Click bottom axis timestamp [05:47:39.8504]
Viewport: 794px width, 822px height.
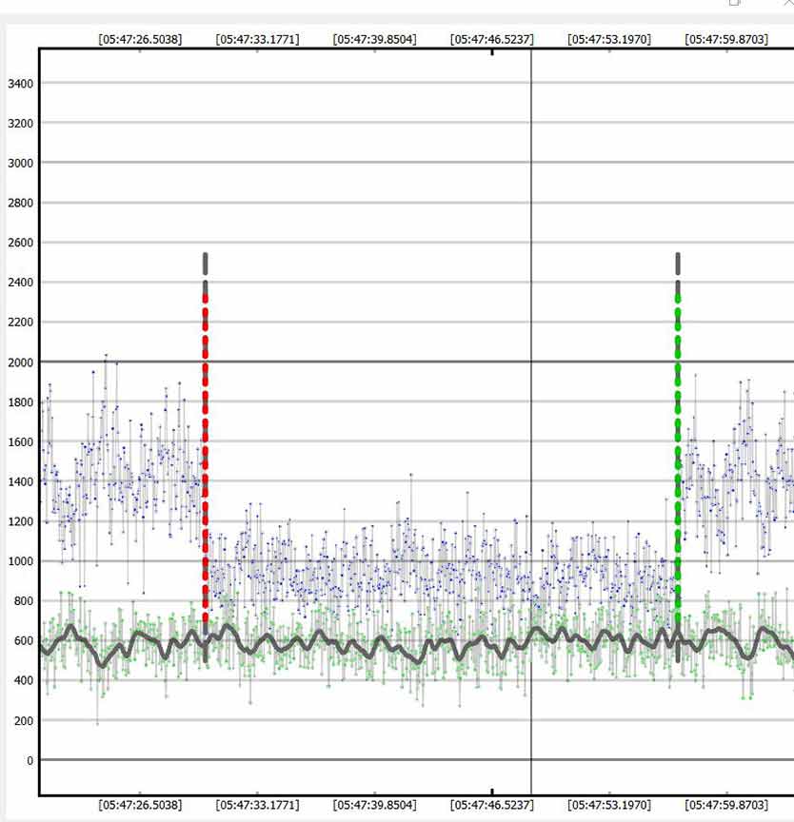click(374, 805)
